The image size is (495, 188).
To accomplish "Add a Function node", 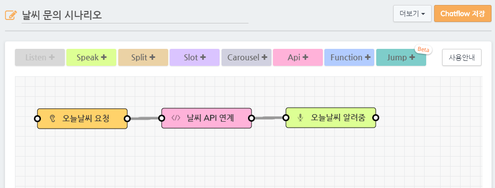I will (349, 57).
